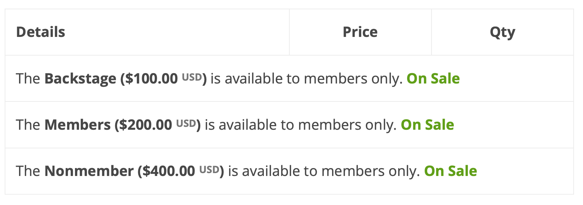Click the On Sale label for Members
This screenshot has height=205, width=583.
[x=427, y=125]
